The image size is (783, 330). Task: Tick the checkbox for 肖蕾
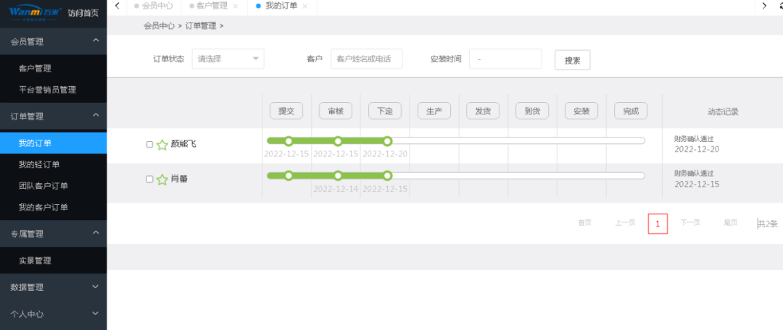pos(149,179)
